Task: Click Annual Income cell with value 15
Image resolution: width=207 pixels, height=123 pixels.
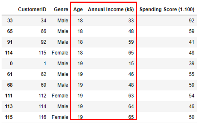Action: pyautogui.click(x=131, y=63)
